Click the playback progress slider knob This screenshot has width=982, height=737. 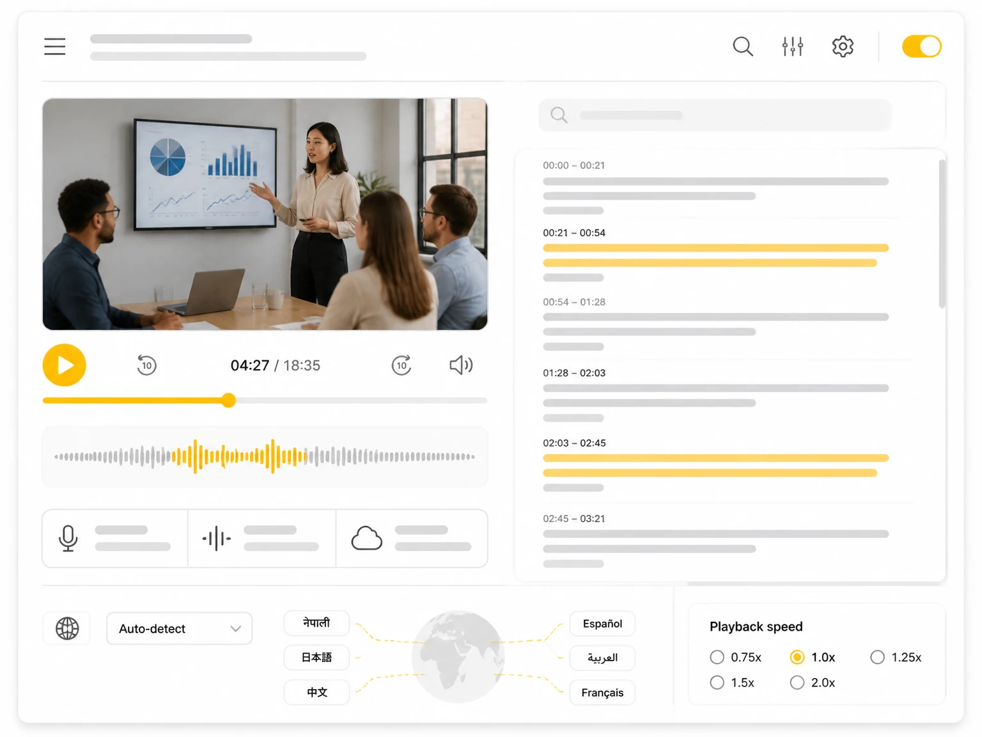click(229, 400)
